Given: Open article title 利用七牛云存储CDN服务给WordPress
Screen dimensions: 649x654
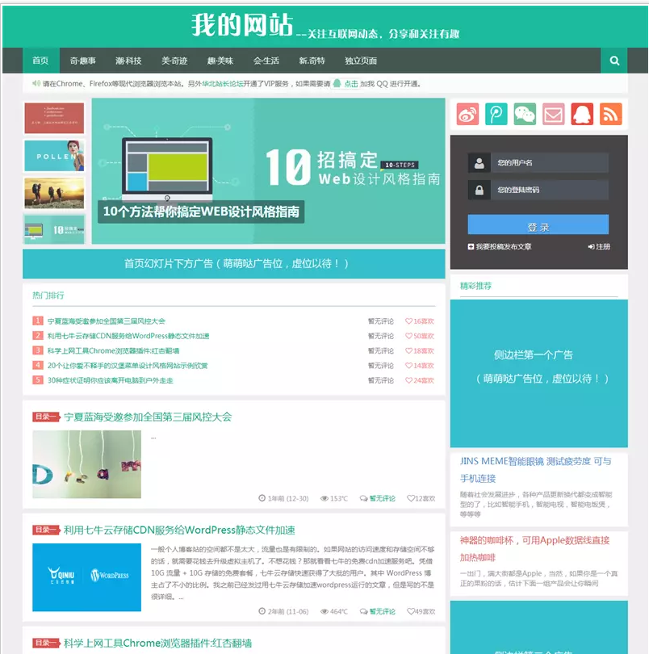Looking at the screenshot, I should (x=179, y=530).
